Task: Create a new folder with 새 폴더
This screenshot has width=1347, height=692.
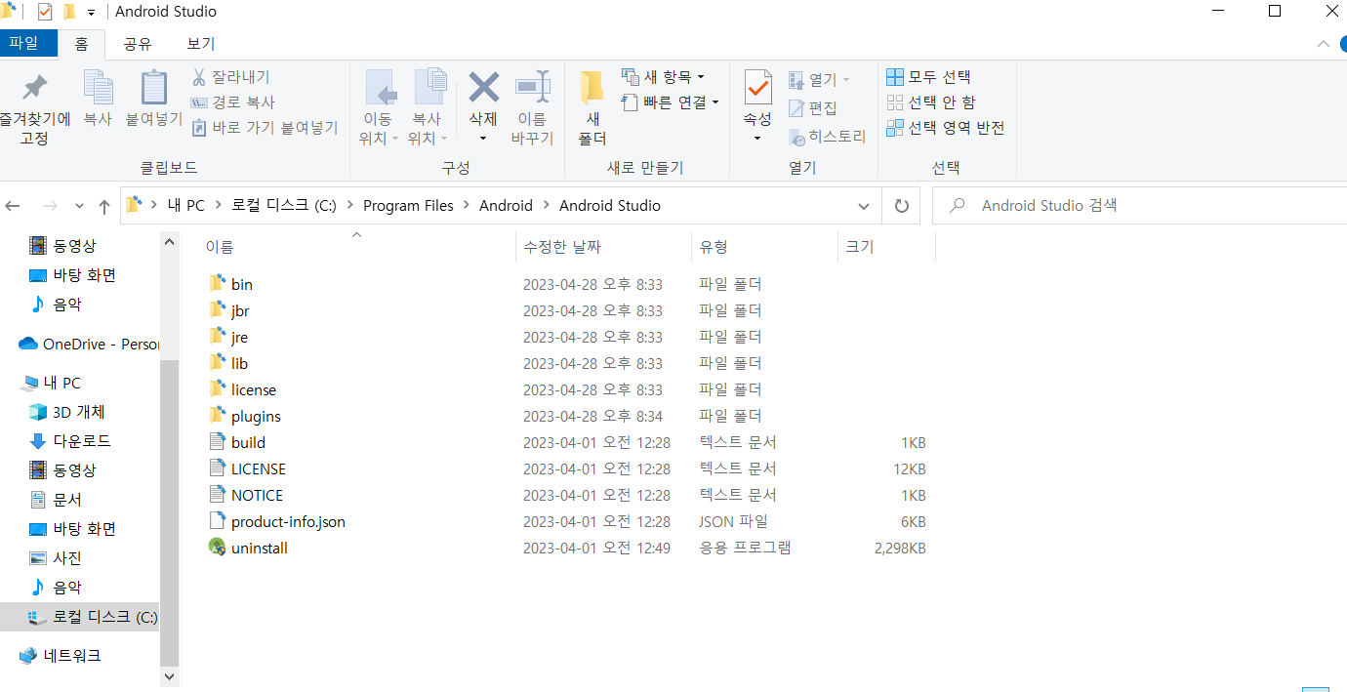Action: (592, 107)
